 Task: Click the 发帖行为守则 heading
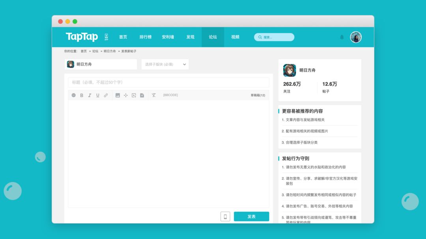(x=295, y=158)
